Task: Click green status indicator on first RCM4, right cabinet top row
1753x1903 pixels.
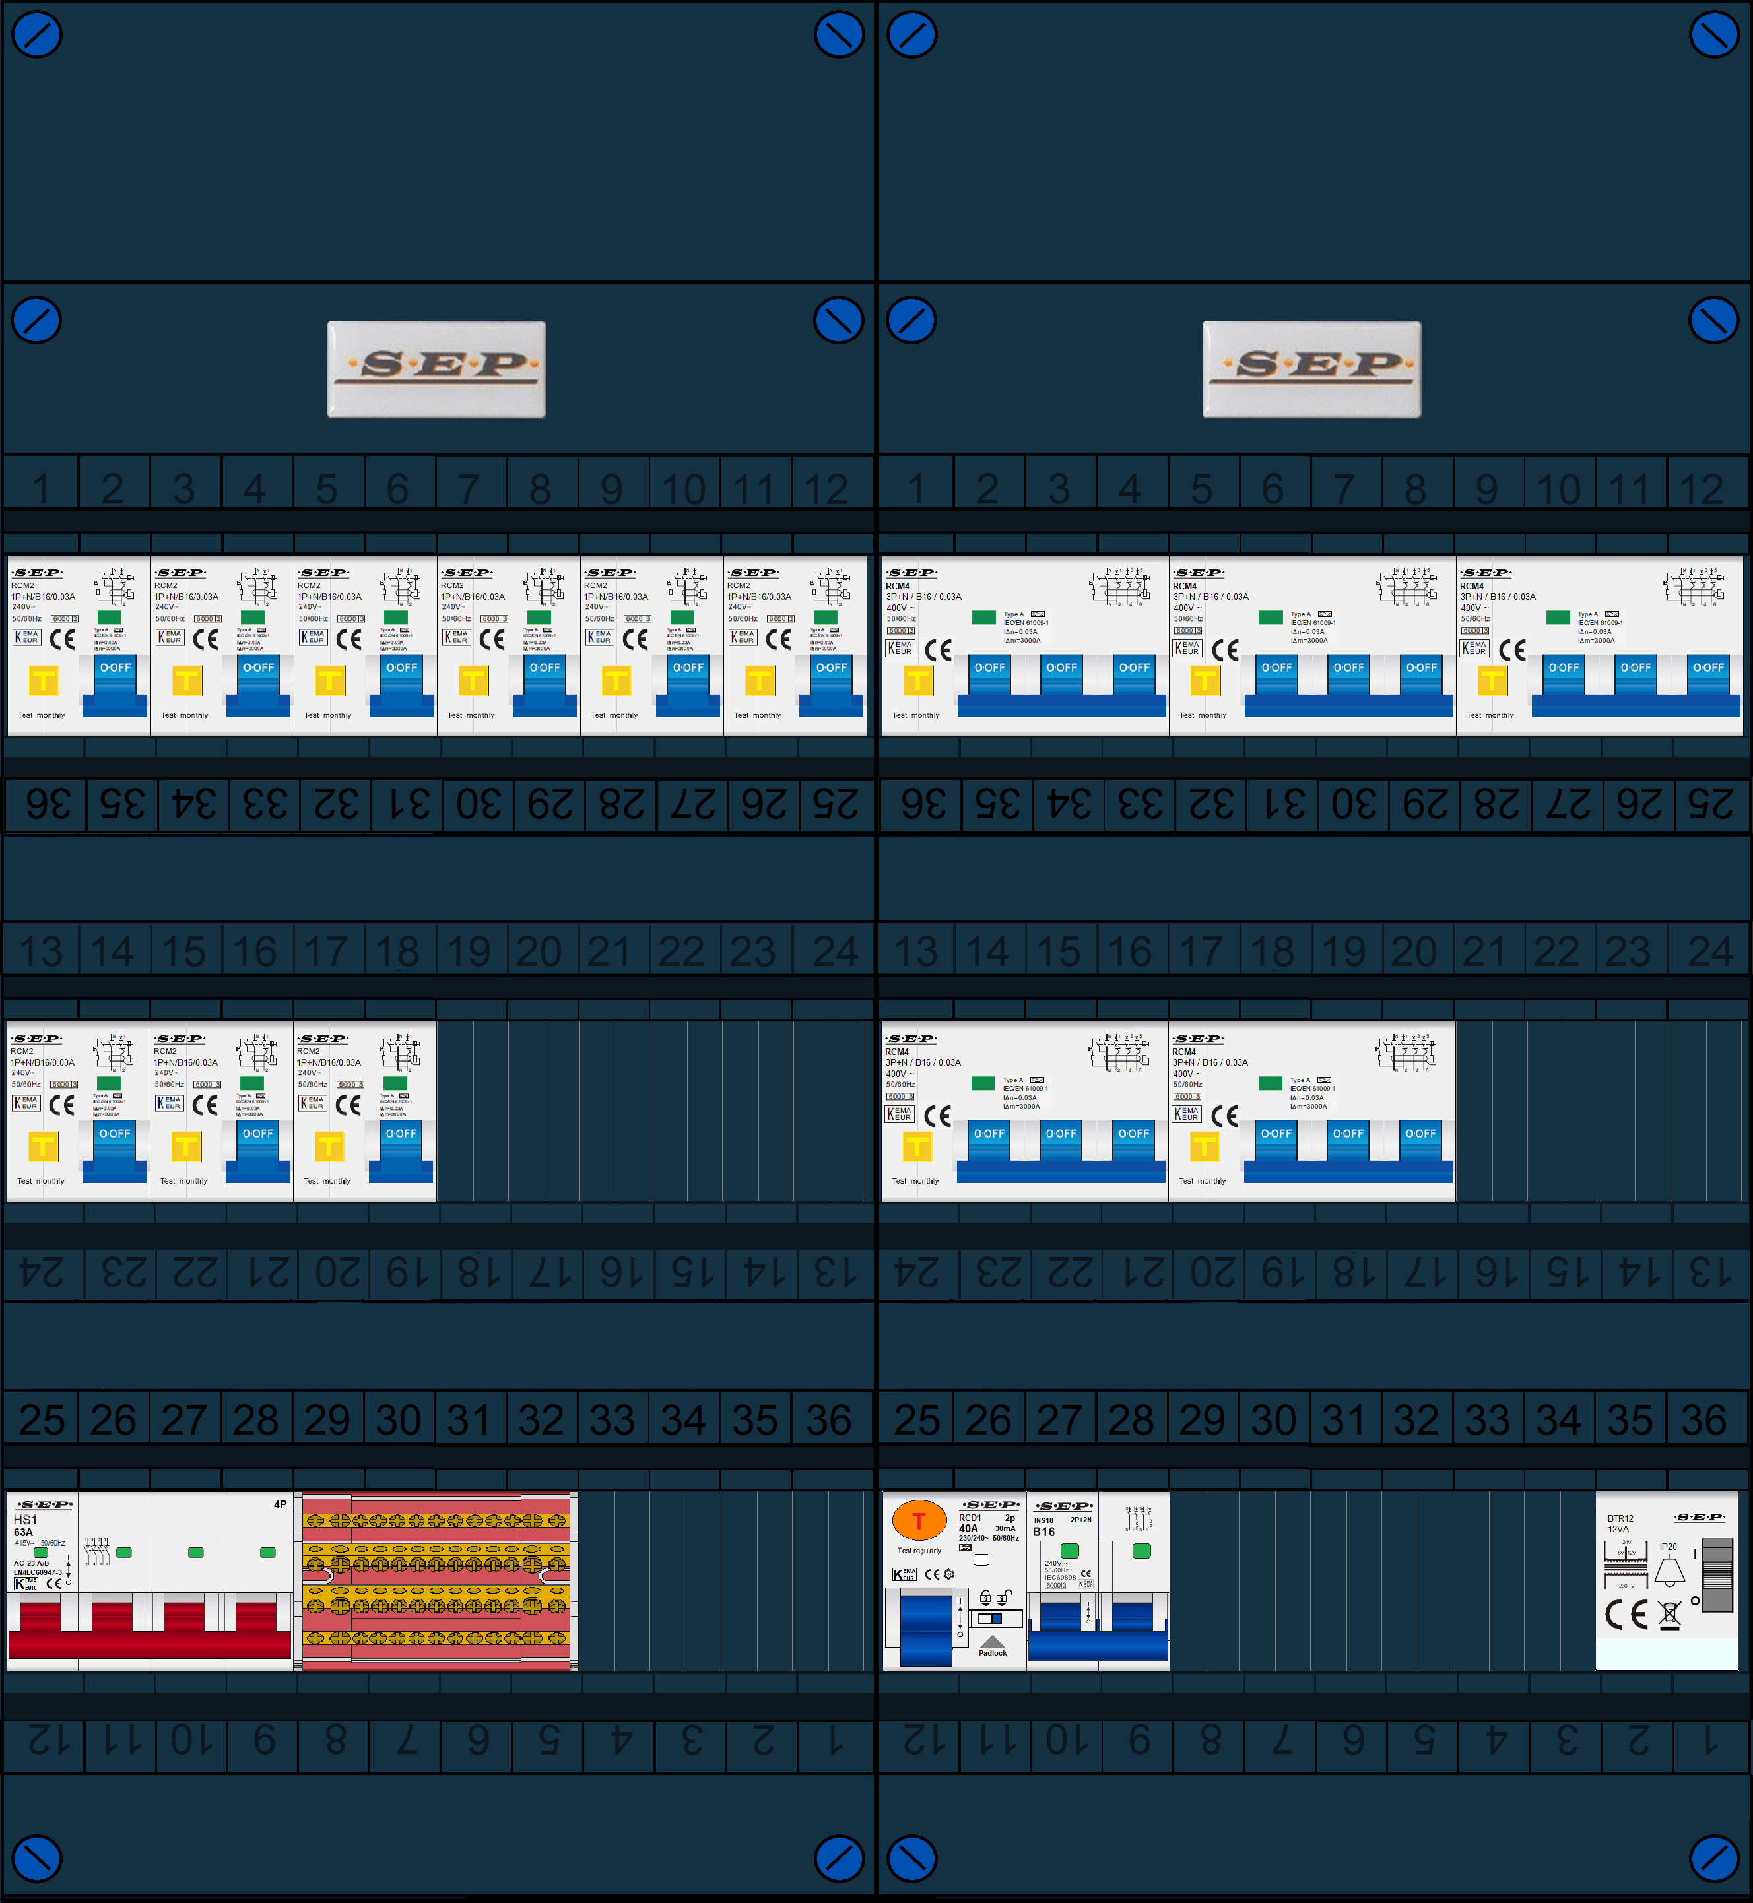Action: point(983,617)
